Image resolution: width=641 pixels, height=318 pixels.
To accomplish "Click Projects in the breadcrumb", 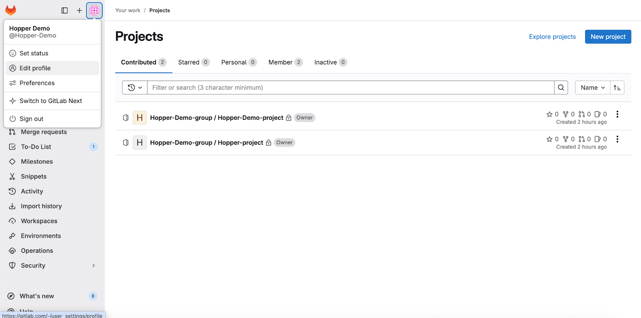I will 159,10.
